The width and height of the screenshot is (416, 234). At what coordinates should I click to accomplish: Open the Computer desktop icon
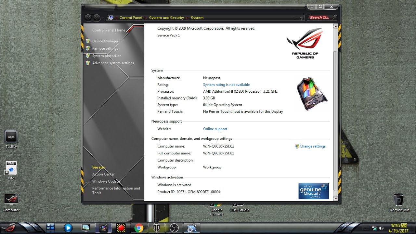pyautogui.click(x=11, y=203)
